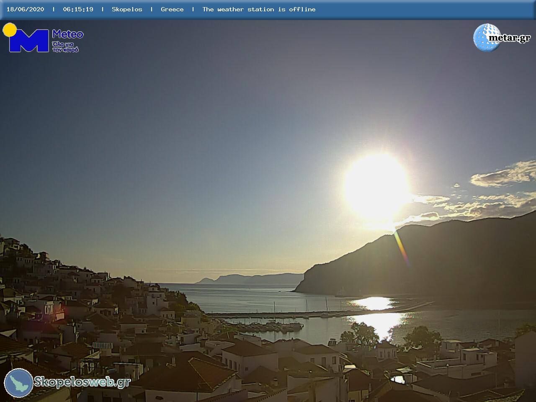Select the timestamp 06:15:19
Screen dimensions: 536x402
[78, 9]
